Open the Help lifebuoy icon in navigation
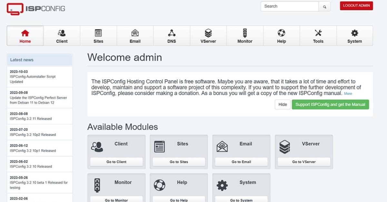The width and height of the screenshot is (387, 202). click(x=282, y=33)
